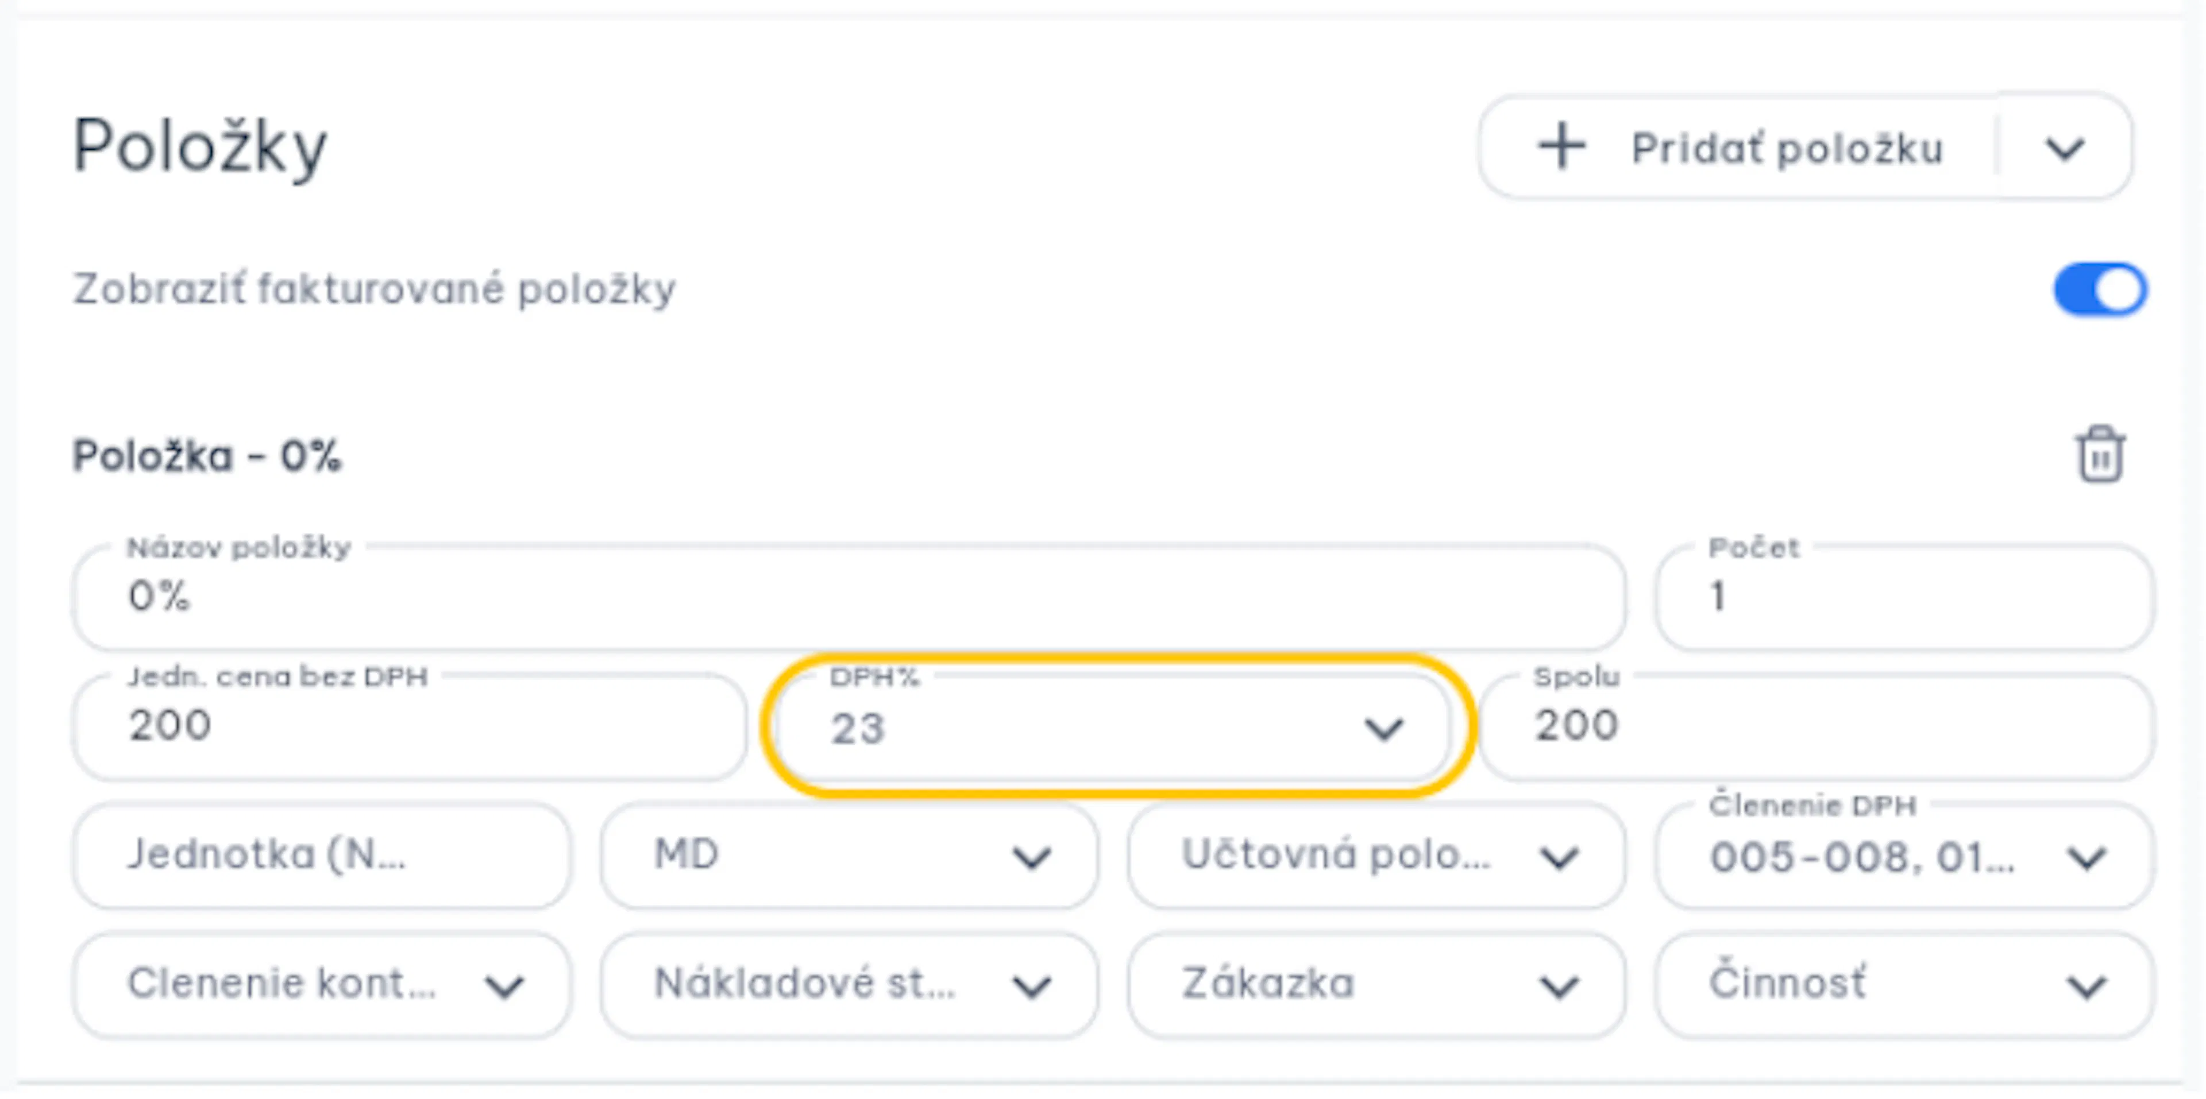Open the Nákladové stredisko dropdown
The height and width of the screenshot is (1099, 2206).
848,984
